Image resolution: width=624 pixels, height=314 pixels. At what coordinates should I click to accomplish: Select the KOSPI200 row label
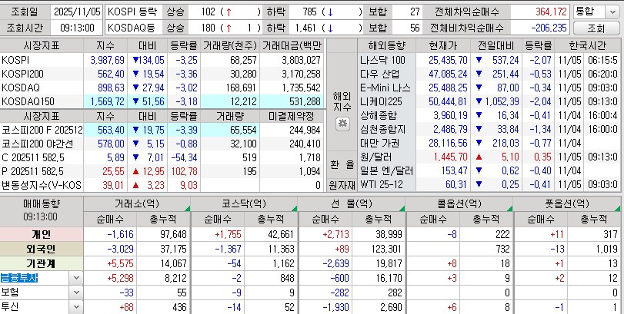pyautogui.click(x=22, y=74)
